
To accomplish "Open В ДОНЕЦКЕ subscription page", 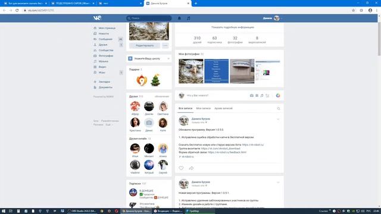I will coord(146,191).
